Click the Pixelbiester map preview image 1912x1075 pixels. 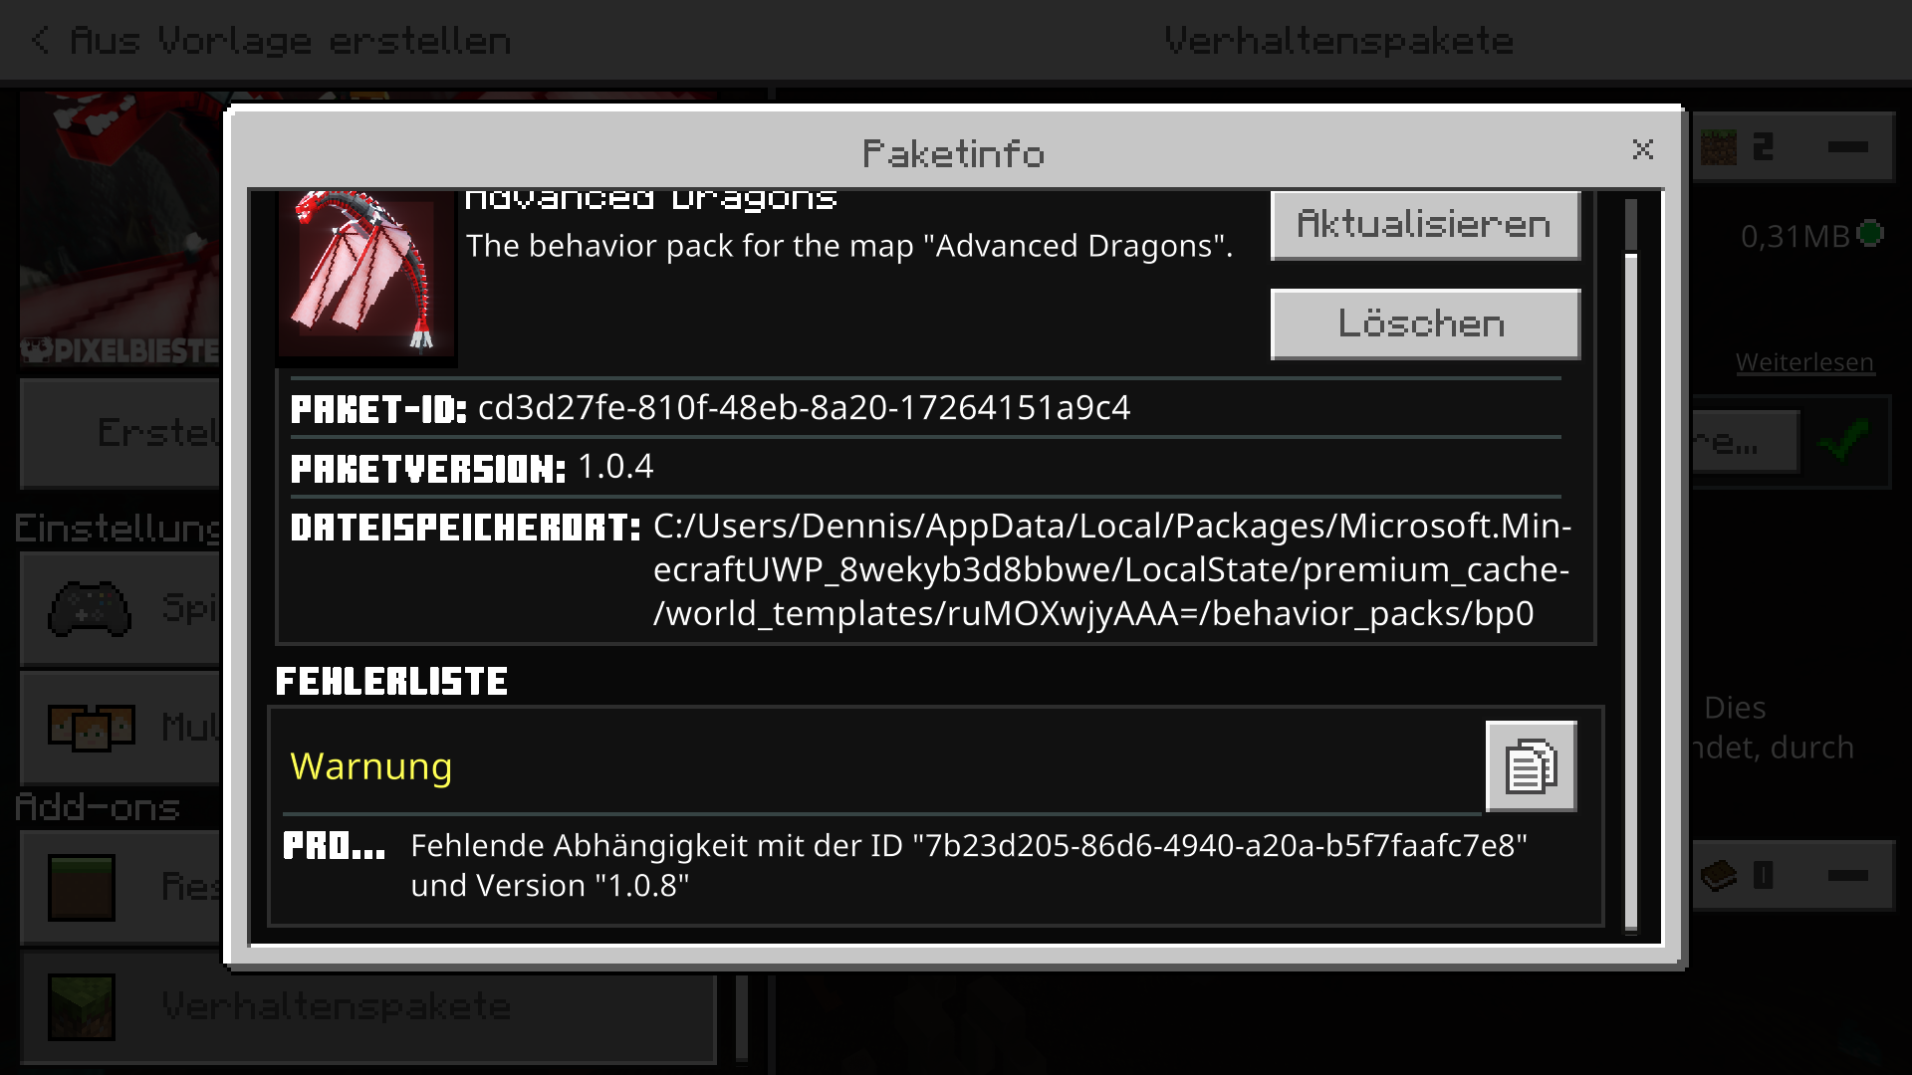click(x=121, y=229)
